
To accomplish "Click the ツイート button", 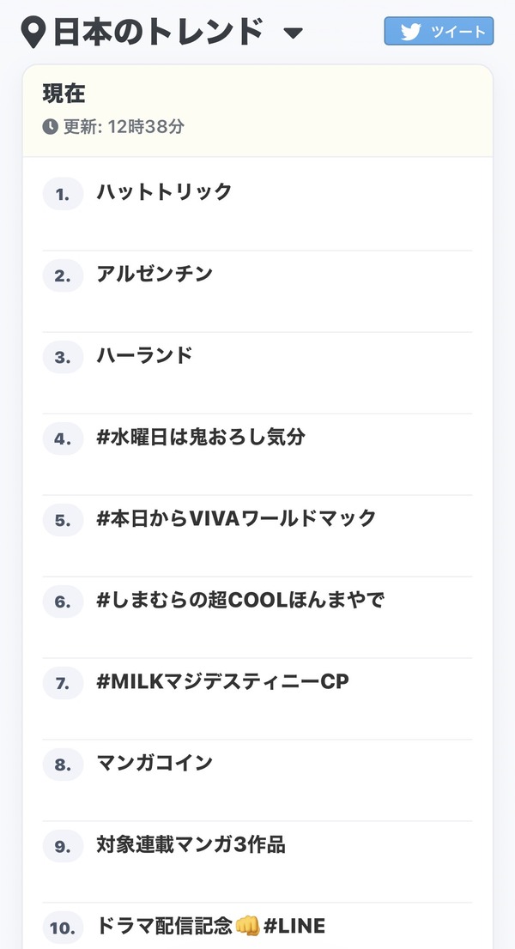I will pos(439,32).
